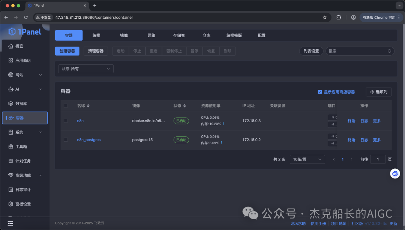Open the floating AI assistant bubble
Viewport: 405px width, 230px height.
395,174
